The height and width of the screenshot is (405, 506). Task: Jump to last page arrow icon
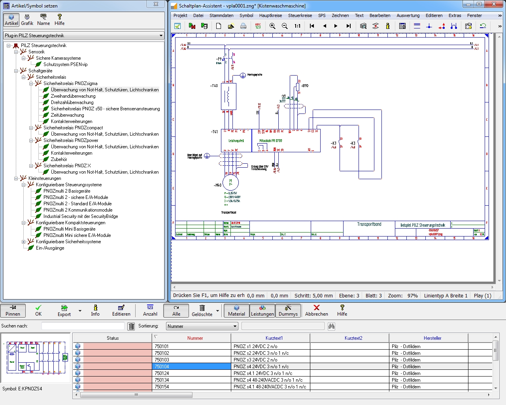(x=348, y=26)
